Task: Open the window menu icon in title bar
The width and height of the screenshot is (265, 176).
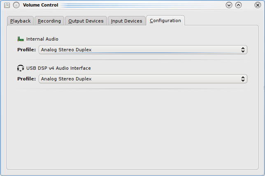Action: tap(7, 5)
